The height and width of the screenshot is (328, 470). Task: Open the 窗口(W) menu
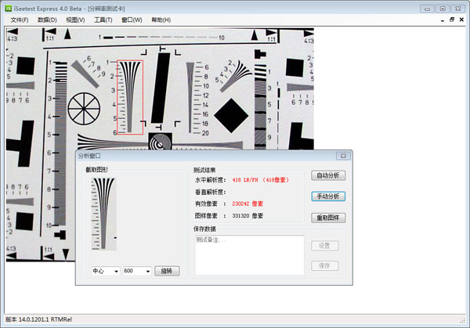tap(132, 20)
